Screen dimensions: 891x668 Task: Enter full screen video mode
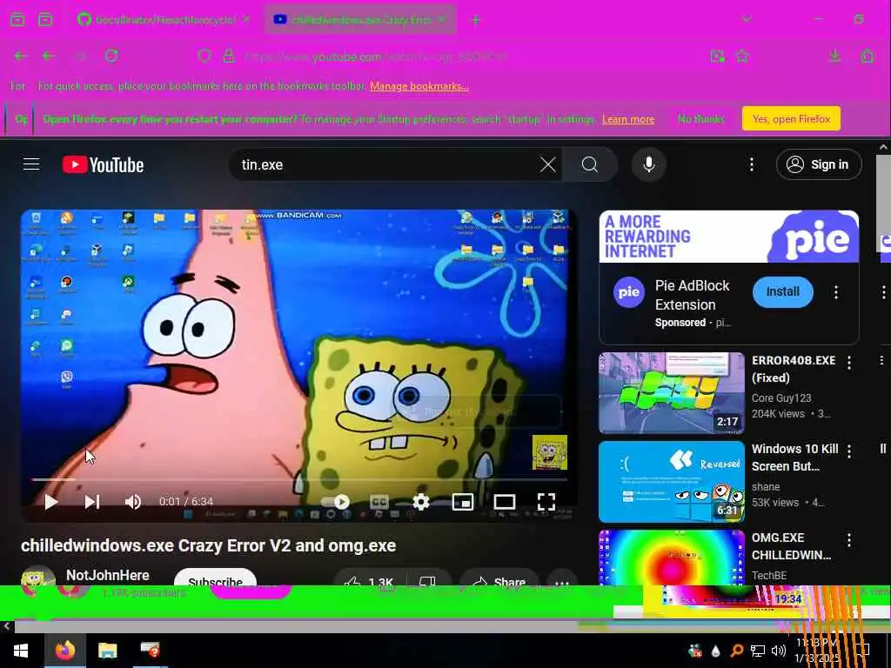tap(546, 502)
